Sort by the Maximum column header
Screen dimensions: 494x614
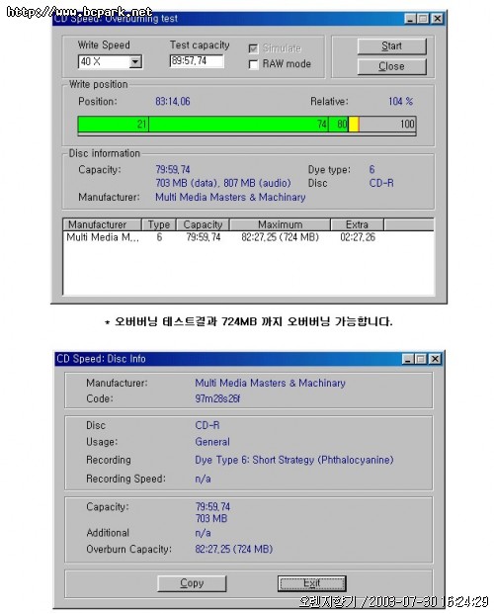[x=280, y=224]
